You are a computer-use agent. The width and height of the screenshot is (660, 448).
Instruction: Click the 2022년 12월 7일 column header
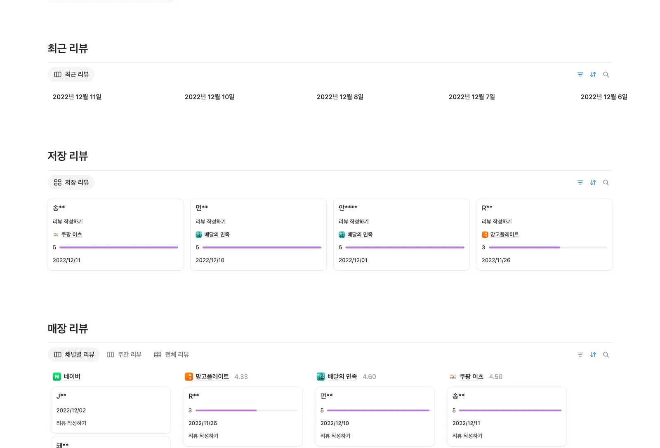point(472,97)
